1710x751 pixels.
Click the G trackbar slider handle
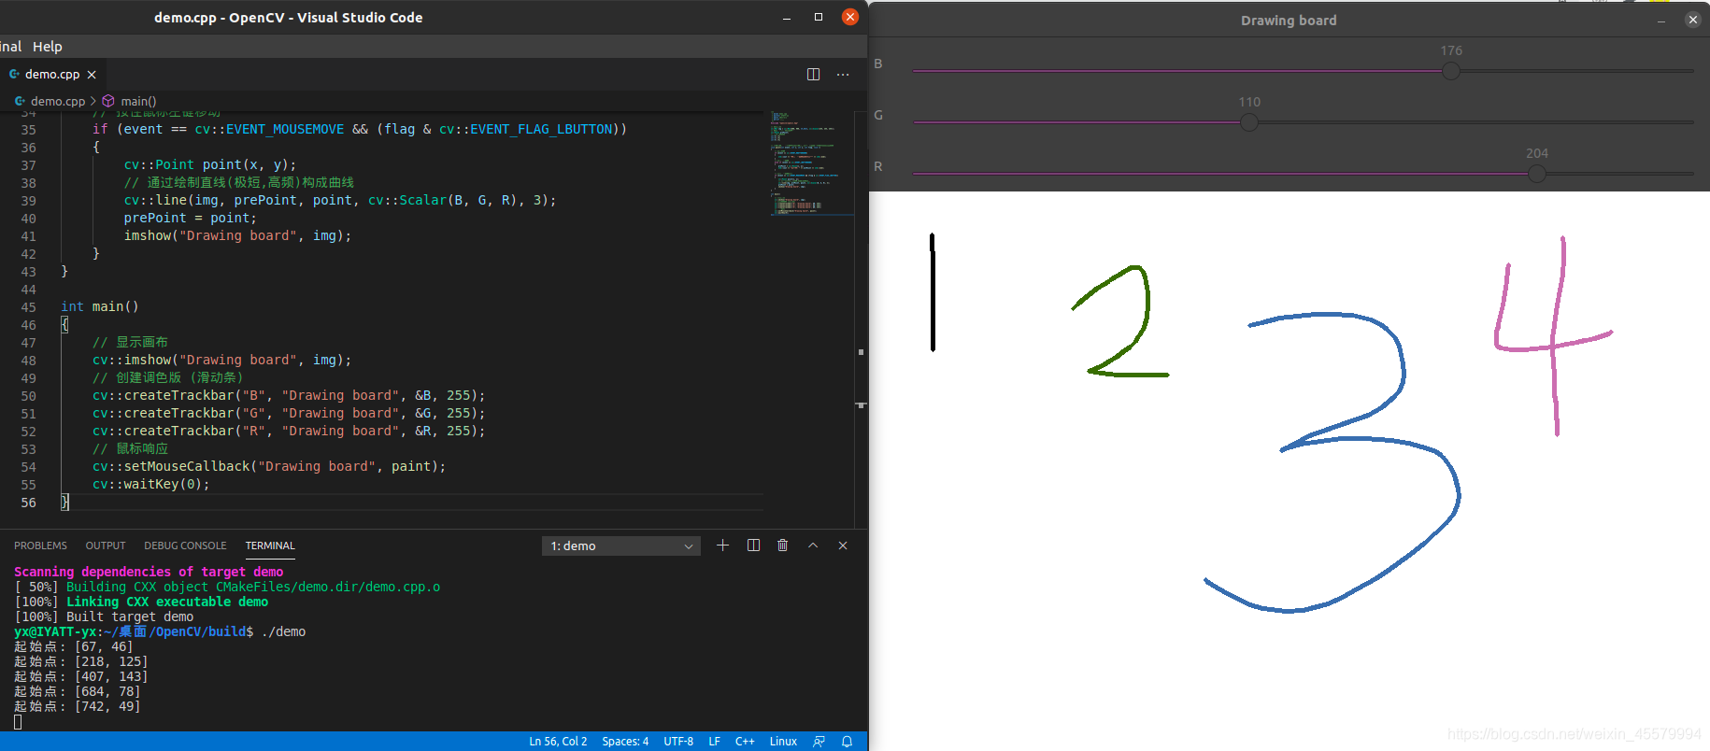(x=1249, y=122)
